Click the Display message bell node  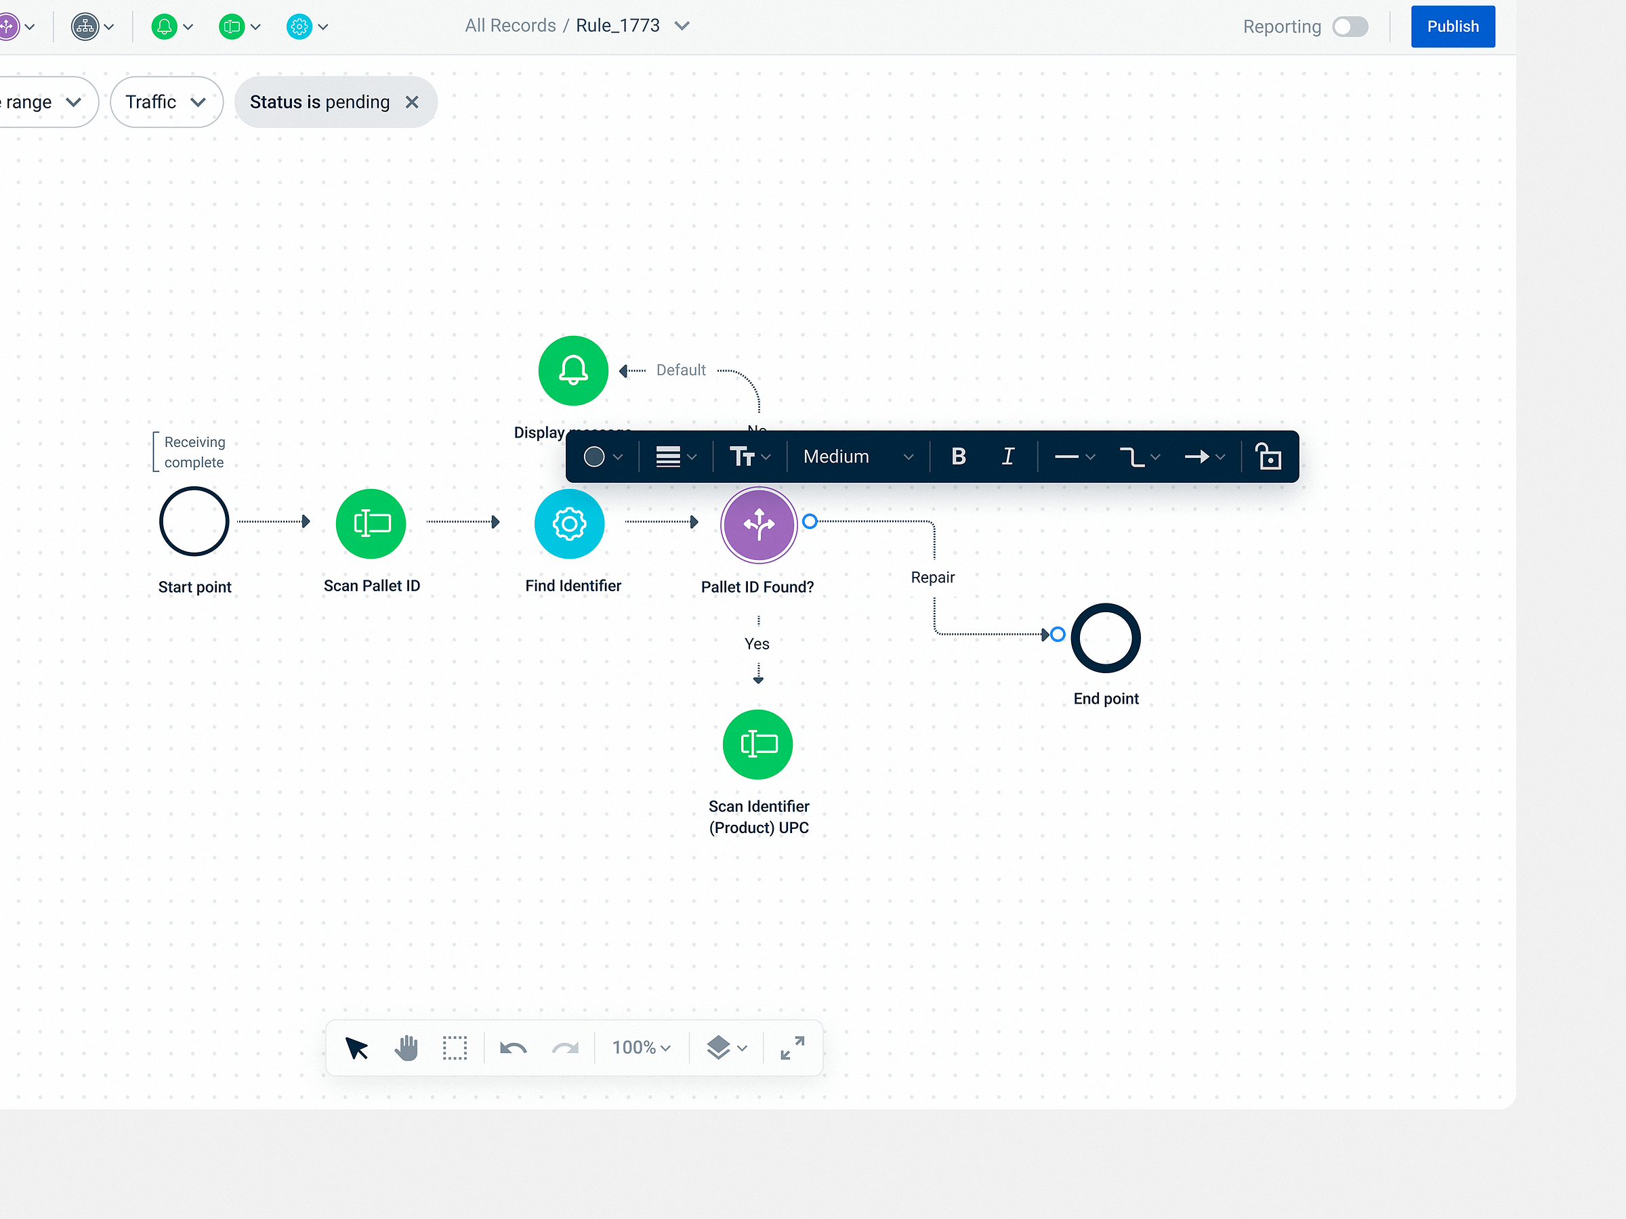(572, 370)
